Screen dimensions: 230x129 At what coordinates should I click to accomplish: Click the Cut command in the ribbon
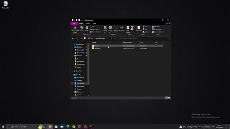pos(92,27)
